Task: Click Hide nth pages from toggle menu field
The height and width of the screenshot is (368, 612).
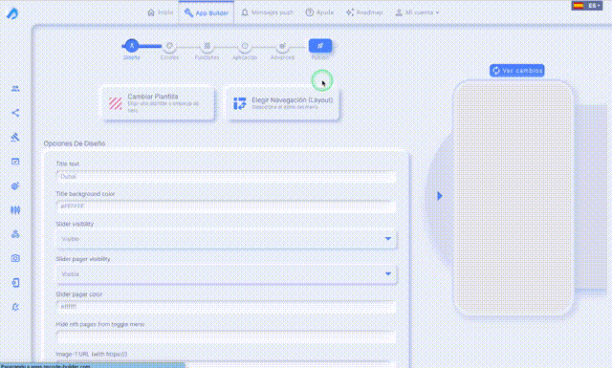Action: 227,336
